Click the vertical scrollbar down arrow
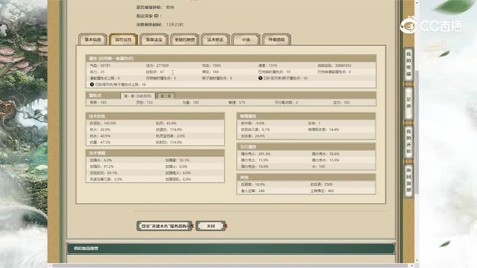 417,261
